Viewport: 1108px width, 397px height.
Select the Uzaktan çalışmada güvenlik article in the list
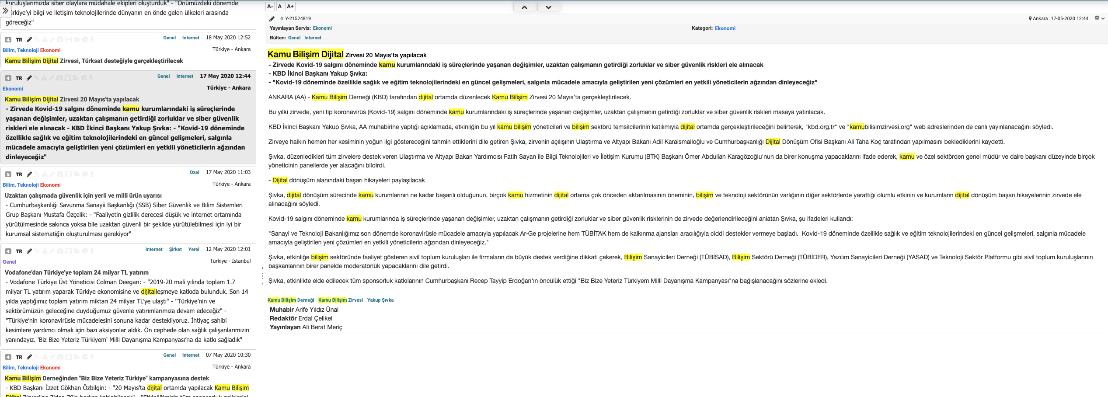[83, 195]
